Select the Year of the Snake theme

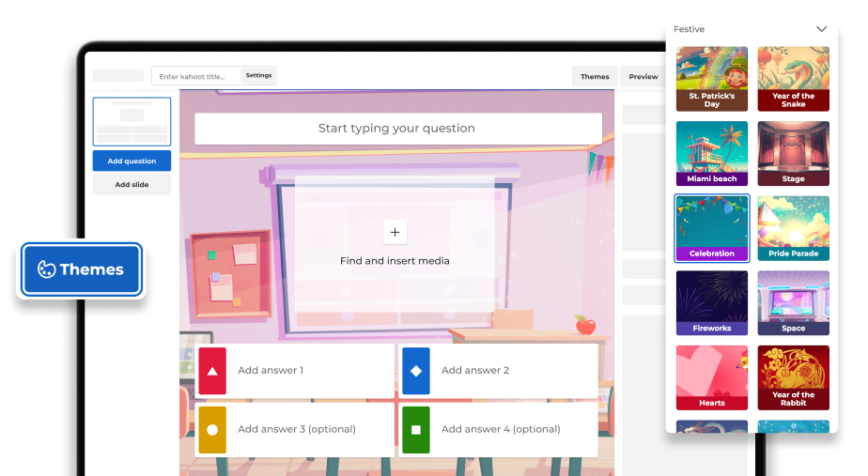[794, 78]
